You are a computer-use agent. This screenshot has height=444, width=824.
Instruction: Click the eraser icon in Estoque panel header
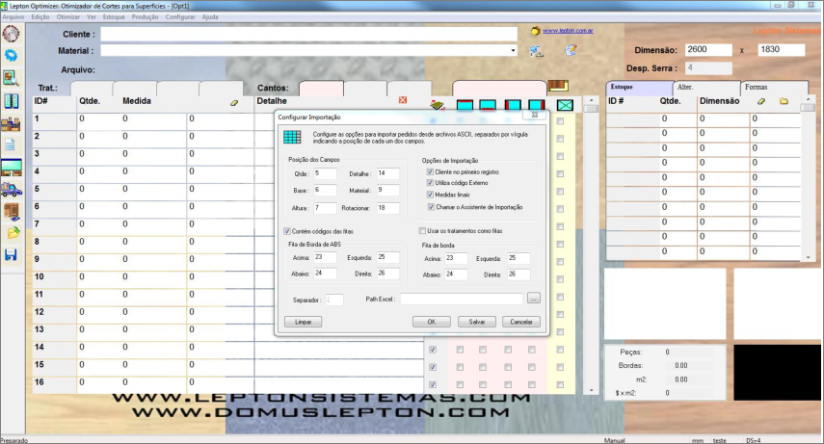[x=761, y=101]
